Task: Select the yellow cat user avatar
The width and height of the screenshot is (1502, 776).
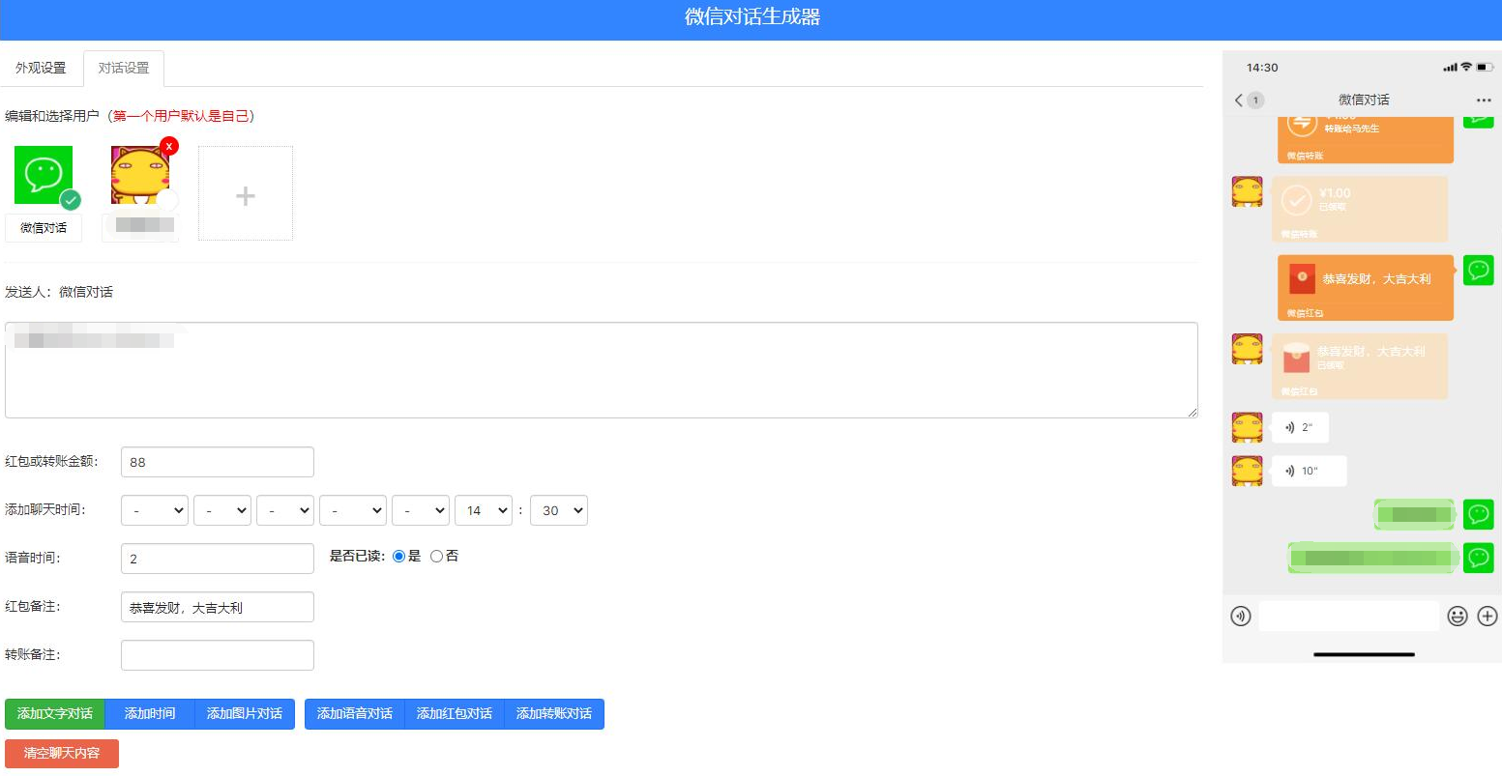Action: pyautogui.click(x=140, y=175)
